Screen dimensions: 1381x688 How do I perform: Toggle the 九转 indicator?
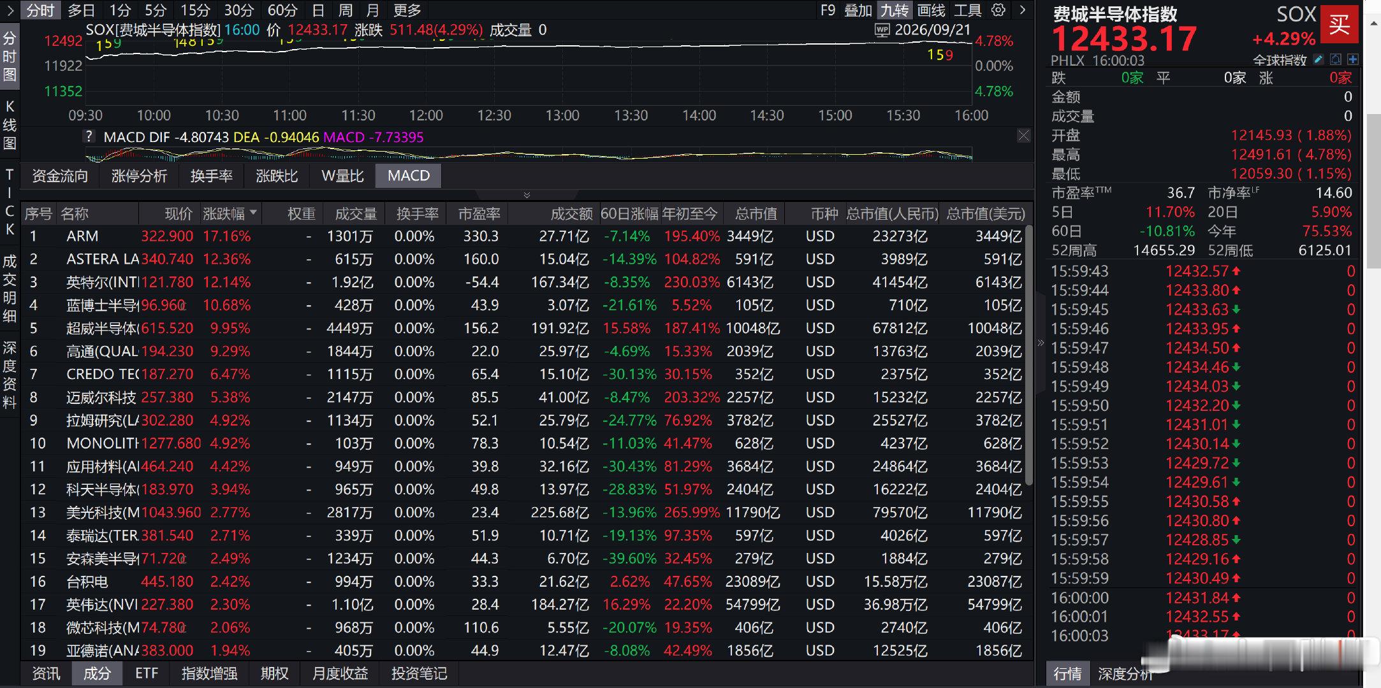[895, 10]
